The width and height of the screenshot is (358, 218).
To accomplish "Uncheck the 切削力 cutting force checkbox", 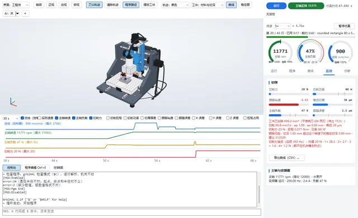I will tap(91, 118).
